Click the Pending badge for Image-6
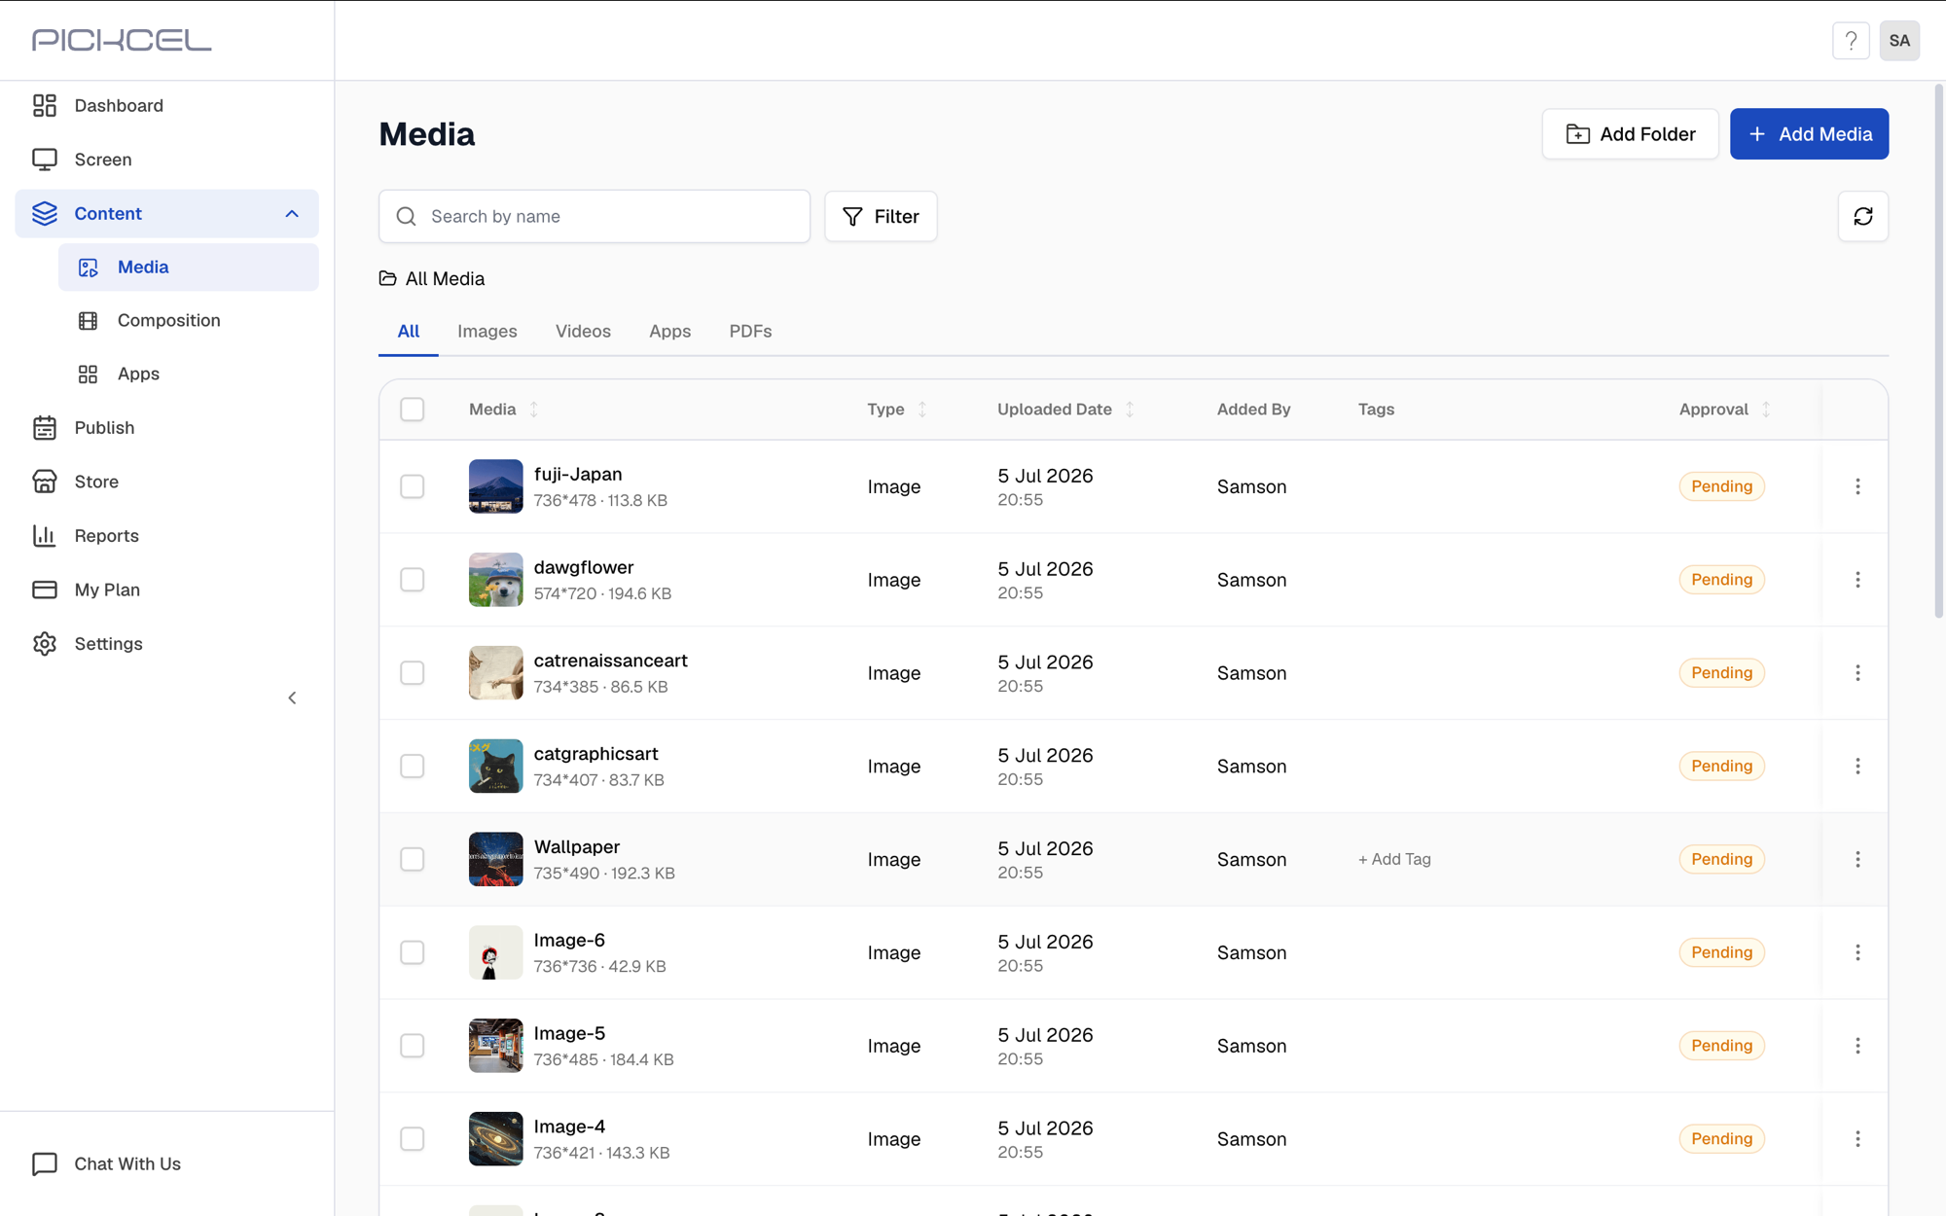The width and height of the screenshot is (1946, 1216). [x=1721, y=952]
